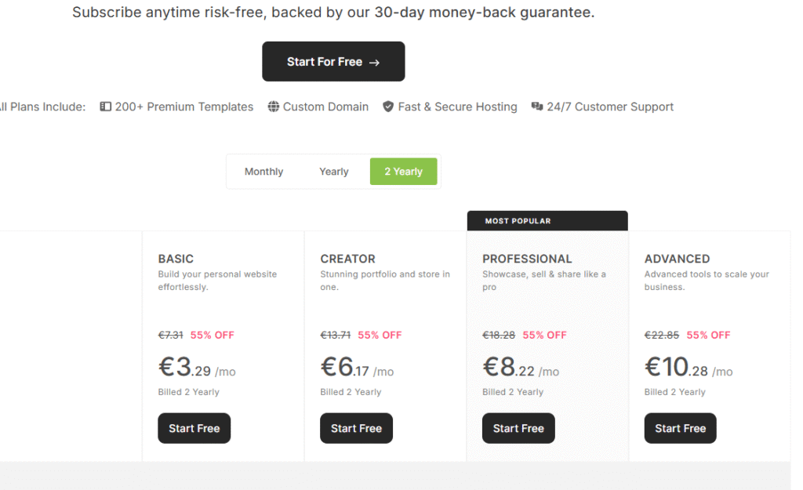Switch billing to Monthly
This screenshot has height=490, width=803.
(263, 172)
